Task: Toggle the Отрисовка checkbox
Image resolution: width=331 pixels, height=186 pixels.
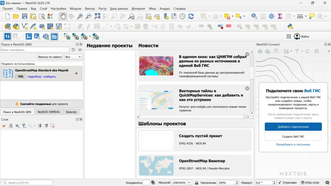Action: click(280, 183)
